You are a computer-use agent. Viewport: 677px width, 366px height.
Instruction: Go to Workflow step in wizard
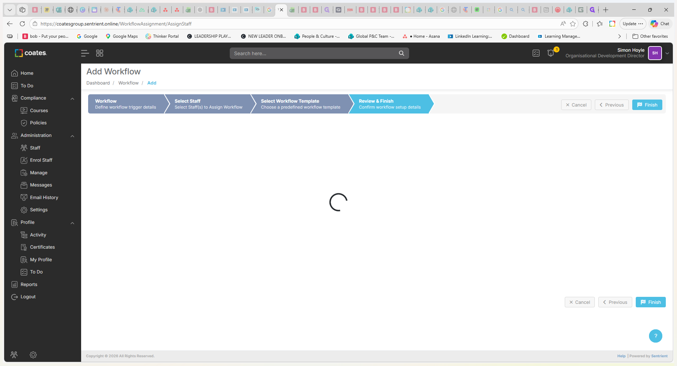pyautogui.click(x=126, y=104)
